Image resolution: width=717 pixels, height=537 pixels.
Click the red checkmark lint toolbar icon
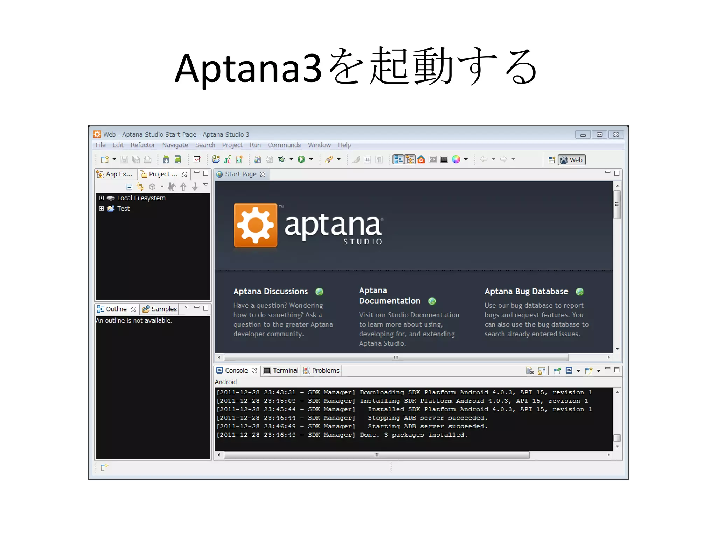pyautogui.click(x=197, y=159)
